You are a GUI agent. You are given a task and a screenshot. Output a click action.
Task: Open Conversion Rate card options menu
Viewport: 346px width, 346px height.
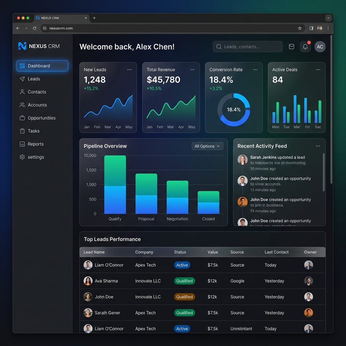click(255, 70)
